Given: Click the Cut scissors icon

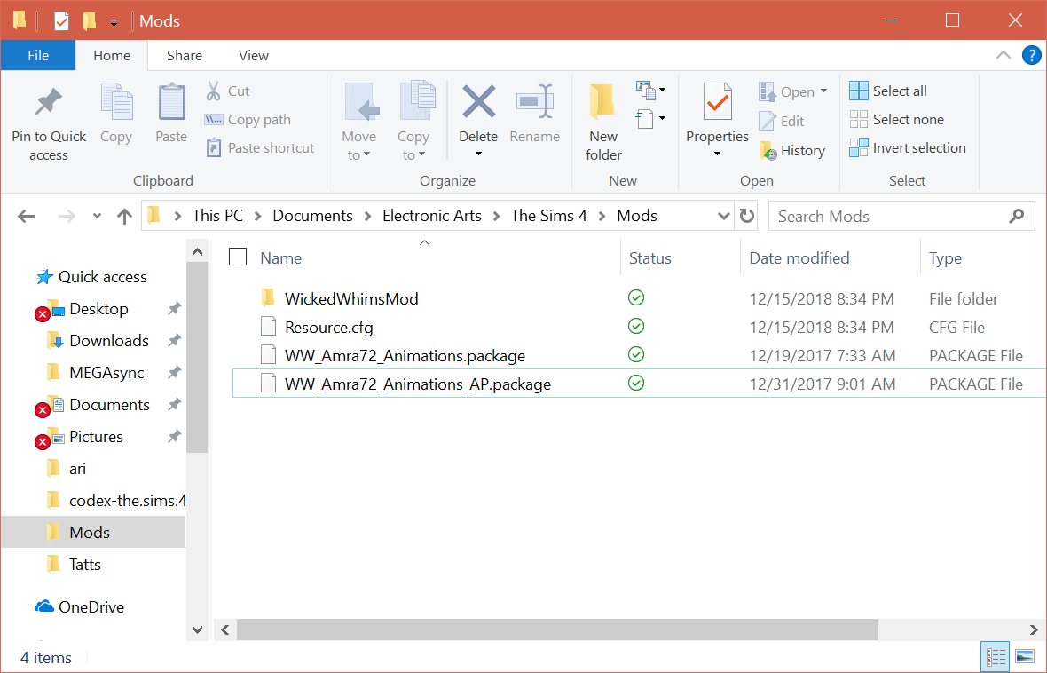Looking at the screenshot, I should point(213,91).
